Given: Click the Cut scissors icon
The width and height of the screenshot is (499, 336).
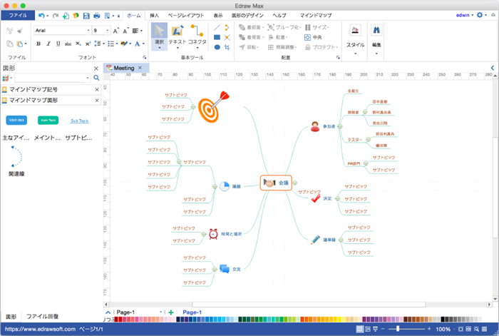Looking at the screenshot, I should 10,31.
